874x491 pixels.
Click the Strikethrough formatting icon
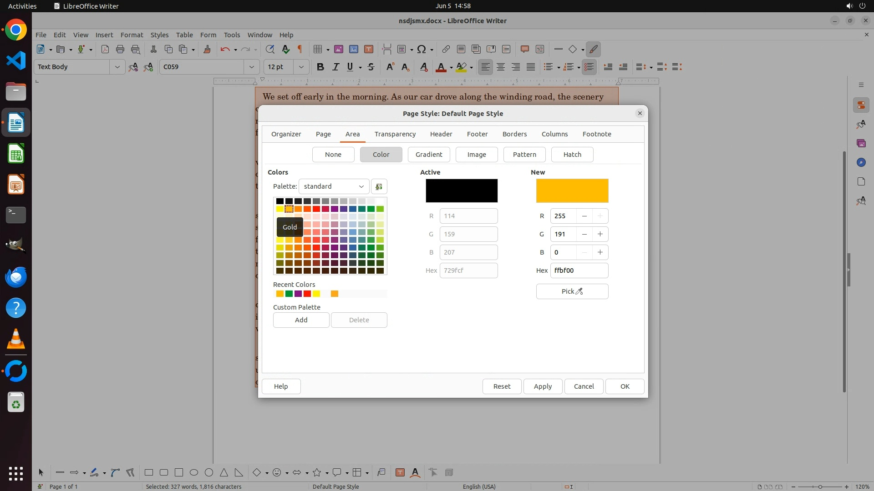click(371, 67)
